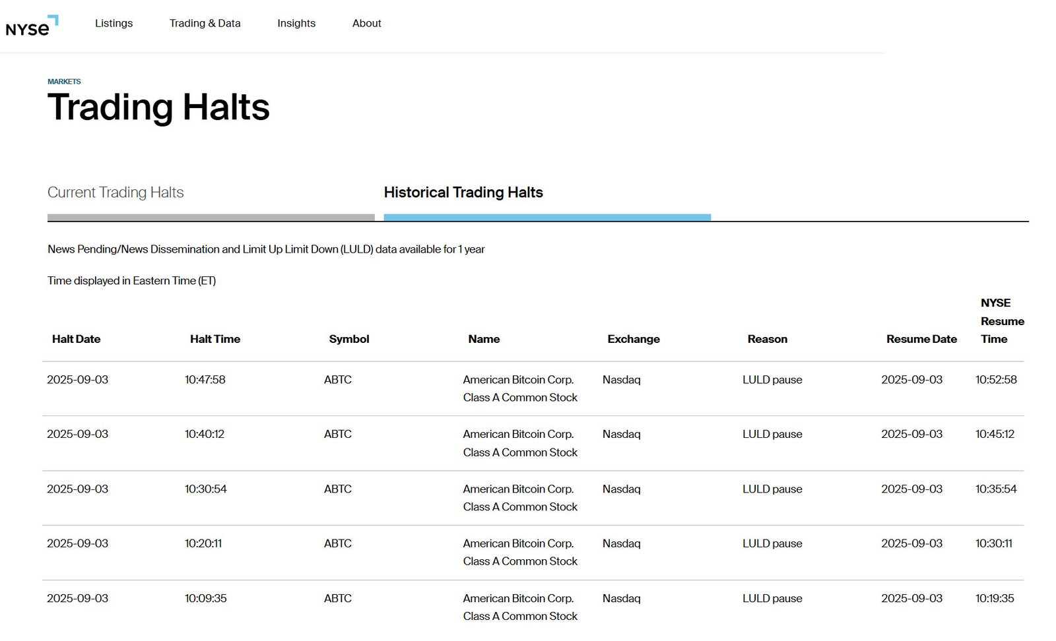Click the MARKETS breadcrumb link
The height and width of the screenshot is (641, 1056).
[x=64, y=82]
